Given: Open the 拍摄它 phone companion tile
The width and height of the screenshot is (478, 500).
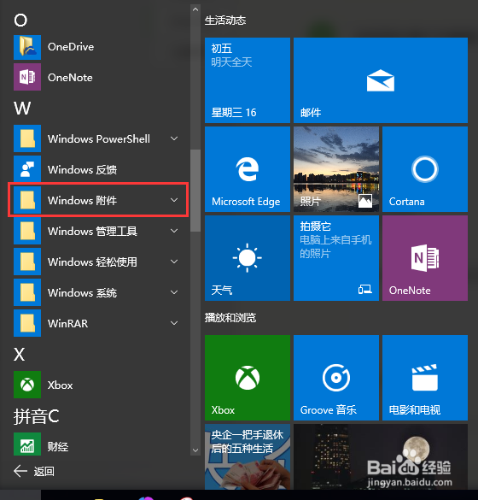Looking at the screenshot, I should (x=336, y=258).
